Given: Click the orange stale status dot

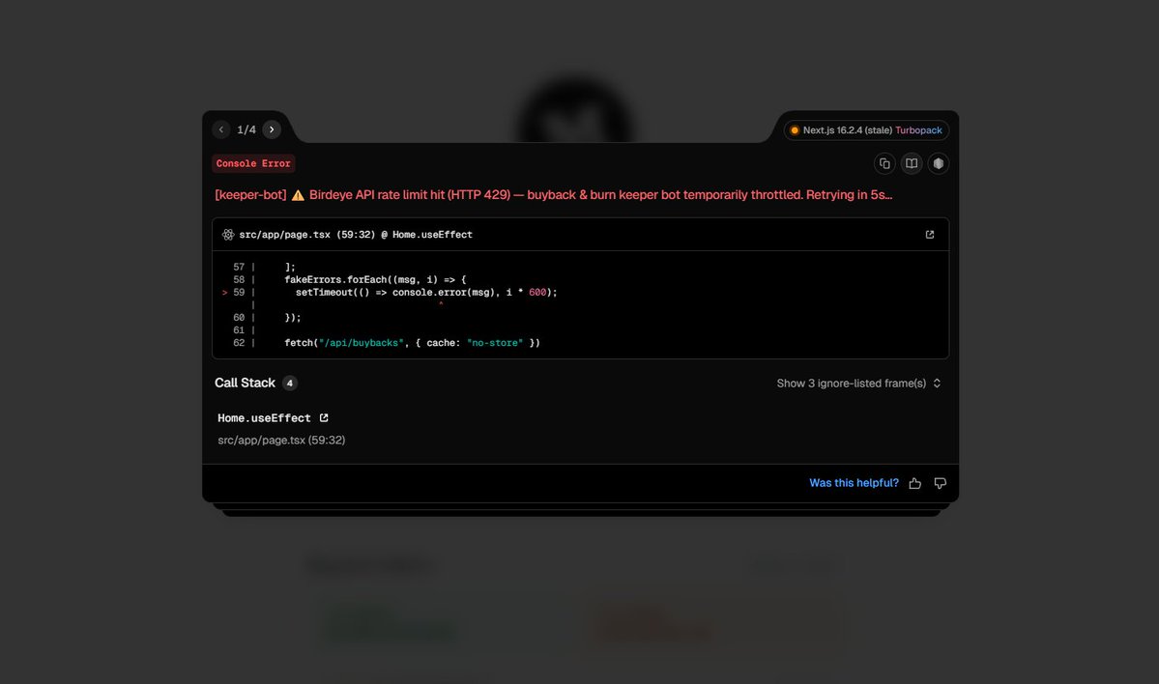Looking at the screenshot, I should [x=795, y=130].
